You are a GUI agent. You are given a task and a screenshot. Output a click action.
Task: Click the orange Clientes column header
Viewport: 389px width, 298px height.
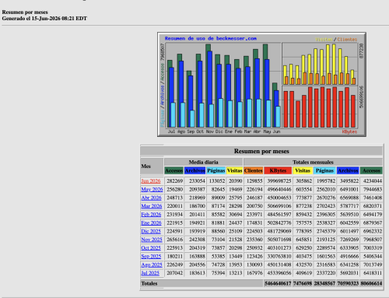coord(254,170)
